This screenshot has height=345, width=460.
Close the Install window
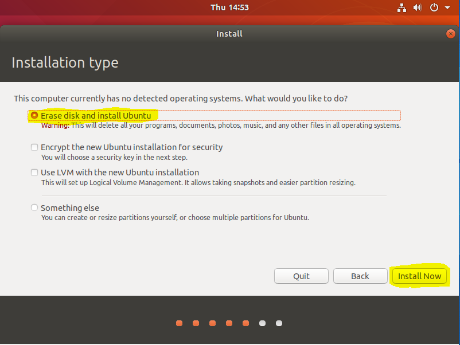[x=451, y=34]
